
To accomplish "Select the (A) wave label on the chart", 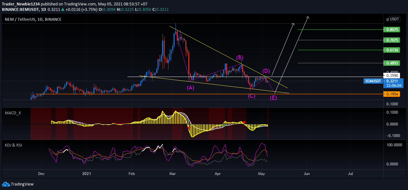I will (190, 87).
